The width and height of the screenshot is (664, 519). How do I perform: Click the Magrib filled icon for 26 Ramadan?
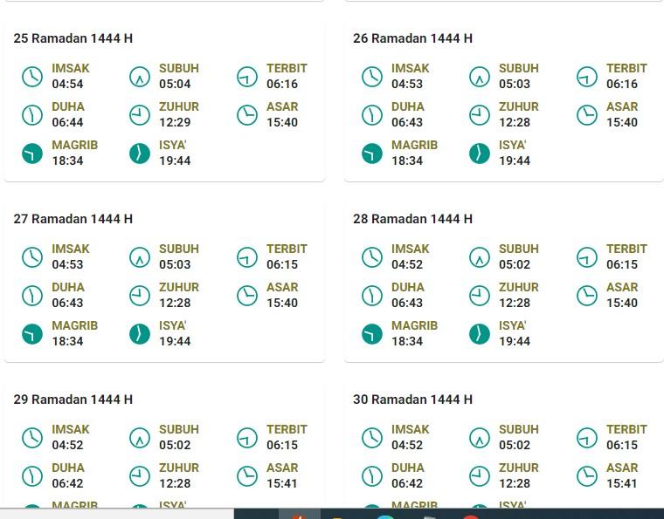coord(372,154)
